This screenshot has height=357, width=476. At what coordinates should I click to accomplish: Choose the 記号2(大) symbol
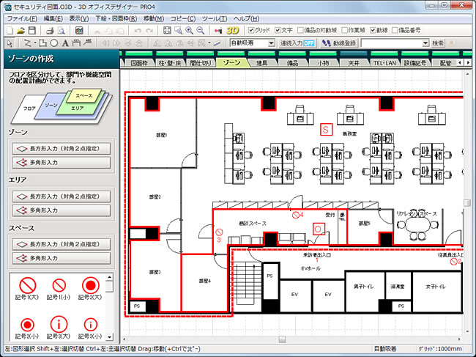[89, 287]
